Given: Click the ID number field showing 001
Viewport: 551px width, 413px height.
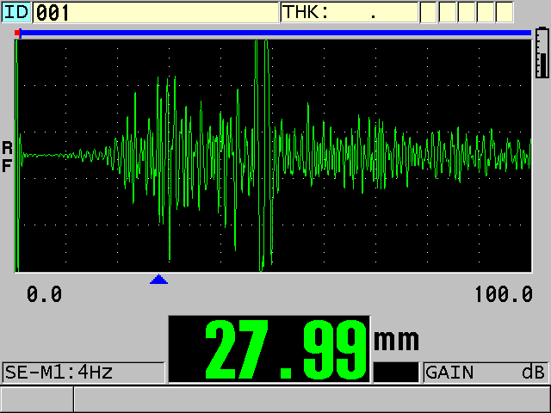Looking at the screenshot, I should coord(155,12).
